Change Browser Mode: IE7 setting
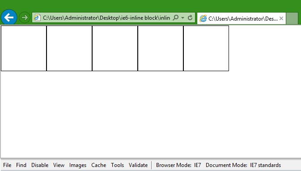 click(178, 165)
